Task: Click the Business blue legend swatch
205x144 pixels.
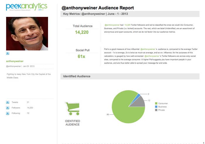Action: [x=156, y=107]
